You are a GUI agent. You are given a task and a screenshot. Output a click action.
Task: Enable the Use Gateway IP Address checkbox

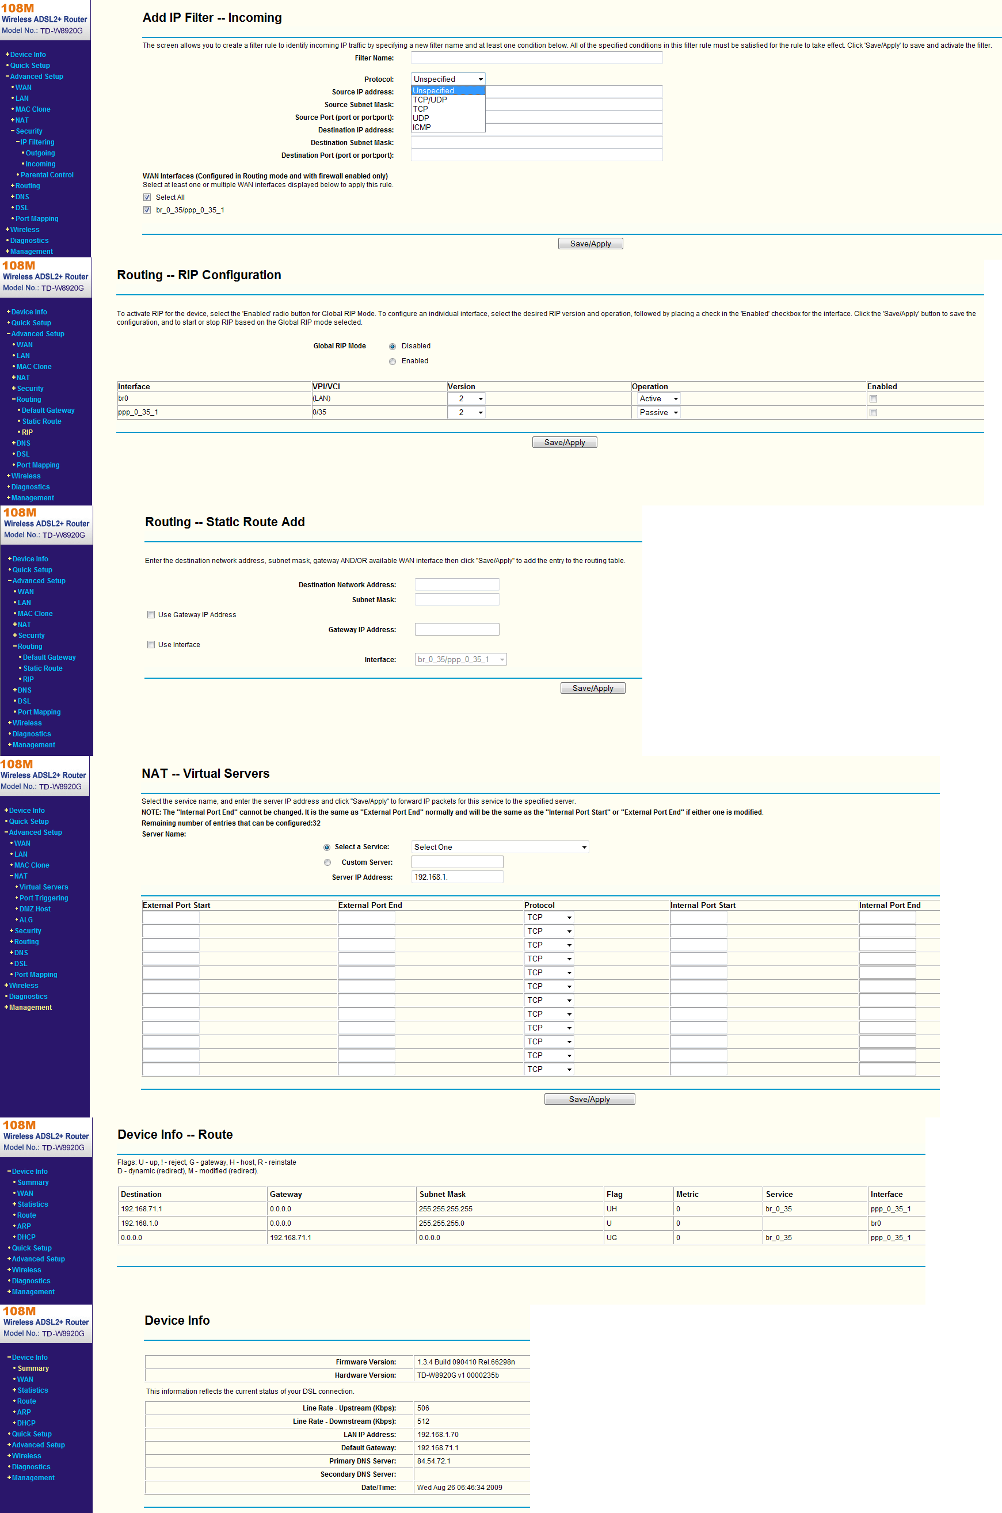[151, 615]
